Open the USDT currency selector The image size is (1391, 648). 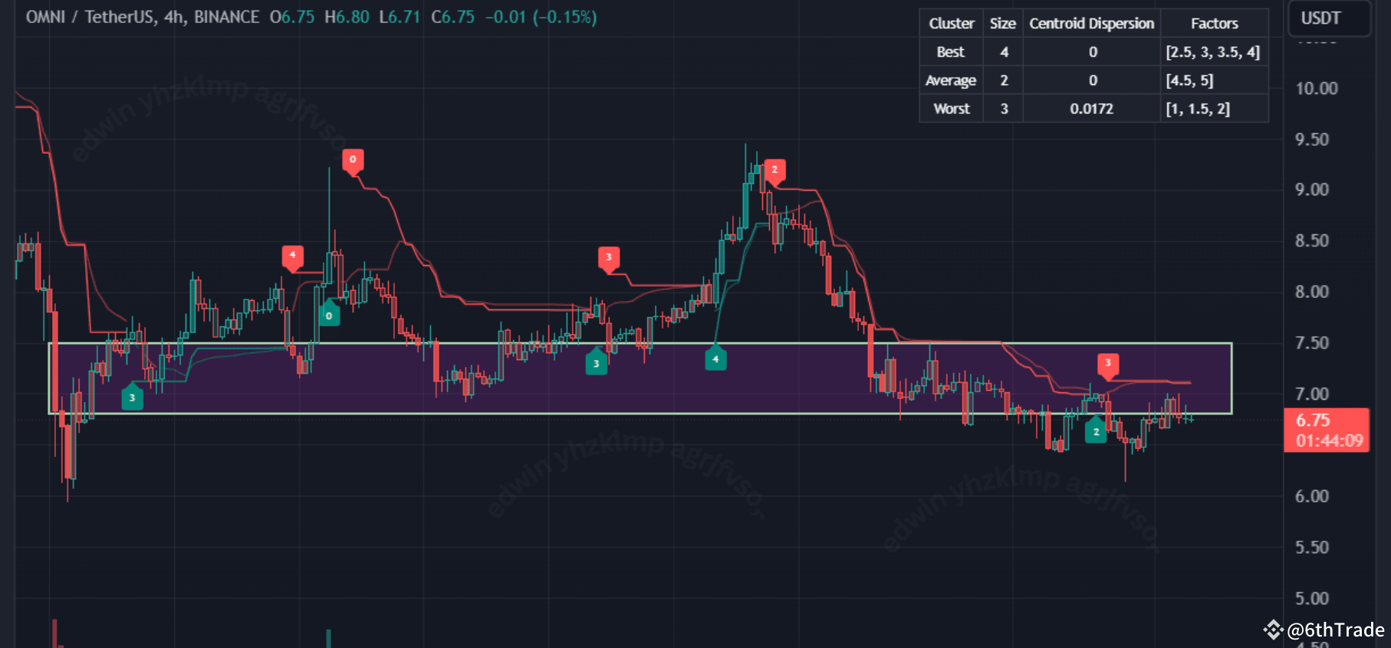point(1329,18)
